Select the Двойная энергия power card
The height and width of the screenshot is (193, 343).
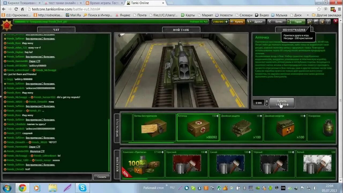coord(285,127)
